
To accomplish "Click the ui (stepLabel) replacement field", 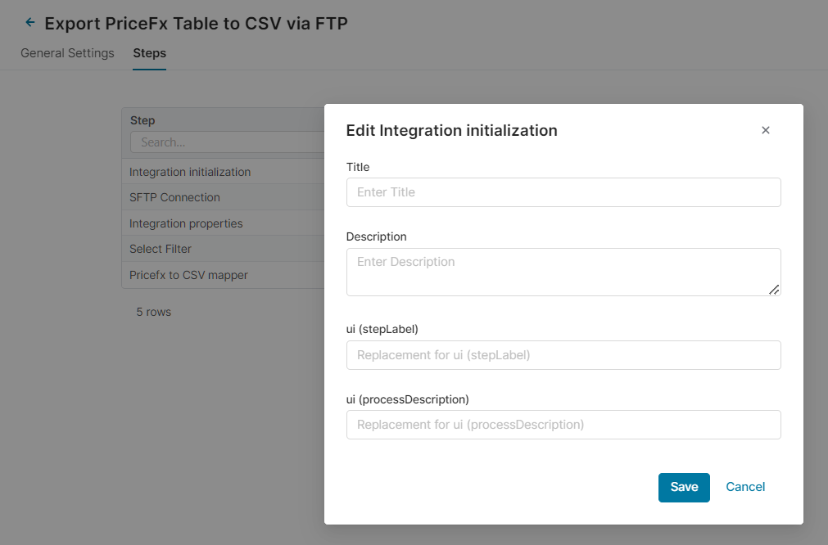I will (563, 355).
